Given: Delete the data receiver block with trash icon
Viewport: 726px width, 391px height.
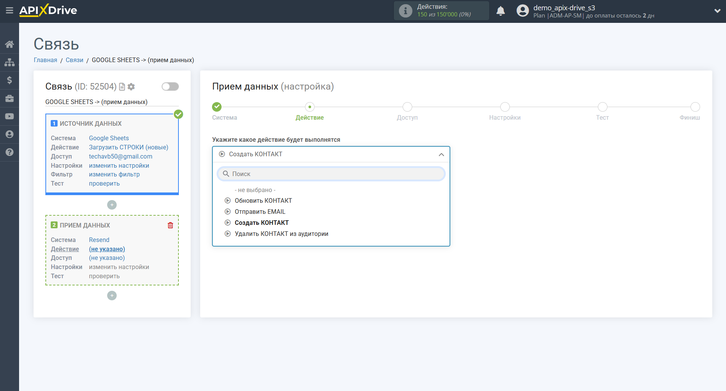Looking at the screenshot, I should pos(170,225).
